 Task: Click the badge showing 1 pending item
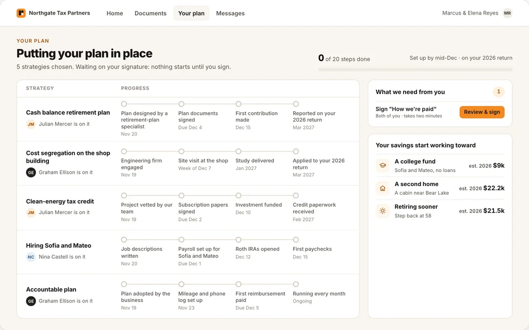click(x=499, y=91)
